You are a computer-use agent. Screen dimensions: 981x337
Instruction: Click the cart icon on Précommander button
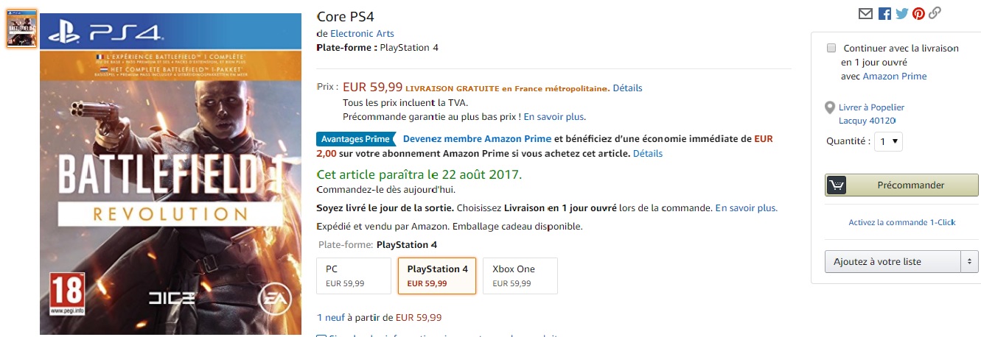[837, 185]
